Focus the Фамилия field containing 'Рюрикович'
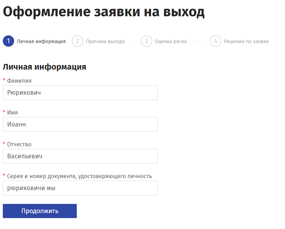This screenshot has width=285, height=229. click(80, 93)
